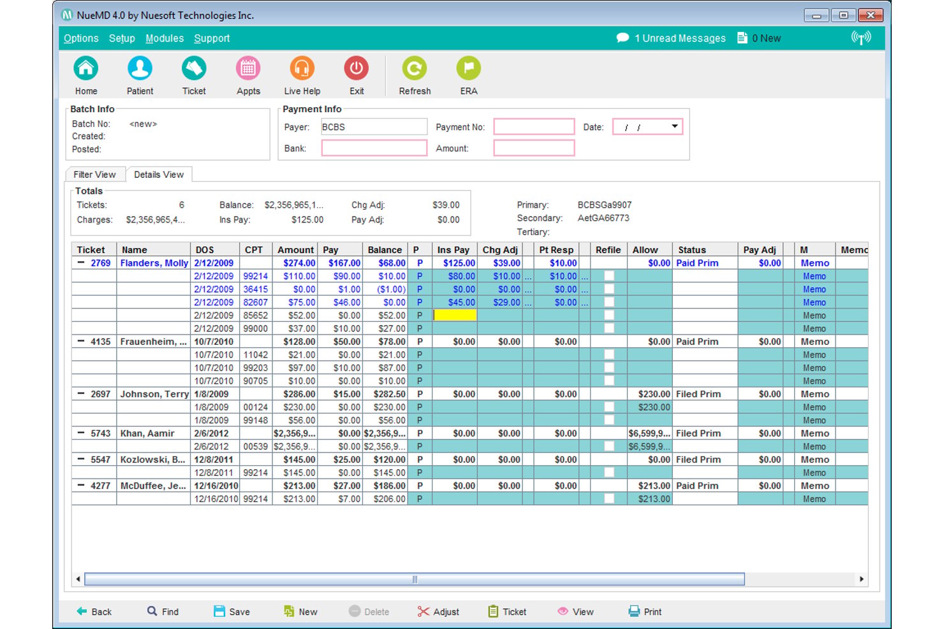
Task: Open Memo link for CPT 36415 row
Action: 815,289
